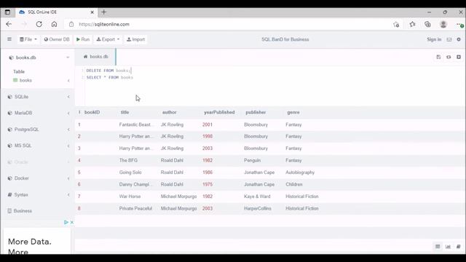466x262 pixels.
Task: Click the 'Autobiography' genre cell
Action: tap(300, 172)
